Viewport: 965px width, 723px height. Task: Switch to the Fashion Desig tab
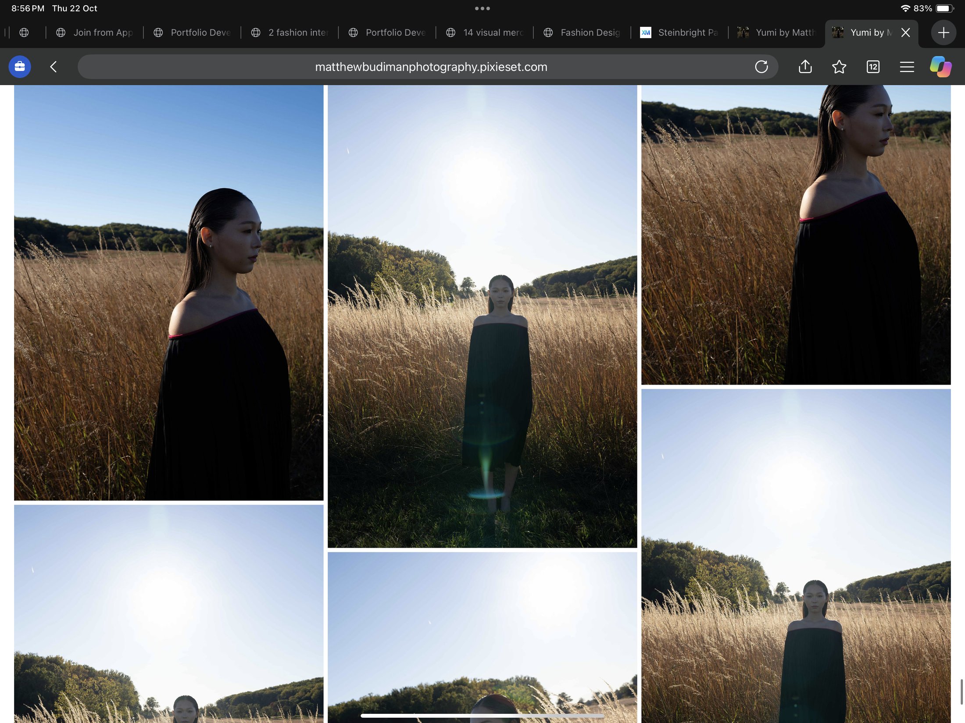(x=582, y=32)
